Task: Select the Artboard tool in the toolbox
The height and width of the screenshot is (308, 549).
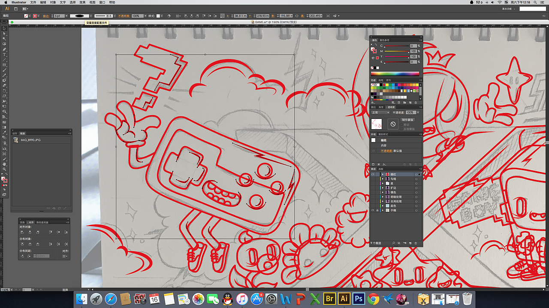Action: pyautogui.click(x=4, y=154)
